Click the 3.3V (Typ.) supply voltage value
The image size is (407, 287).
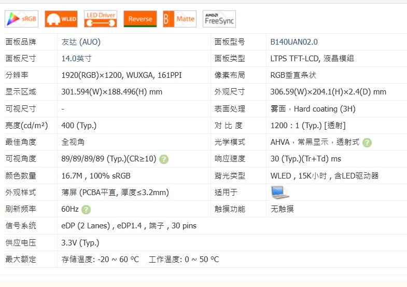(x=80, y=243)
